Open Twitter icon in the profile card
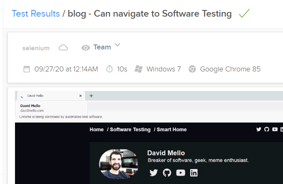283x184 pixels. coord(154,173)
